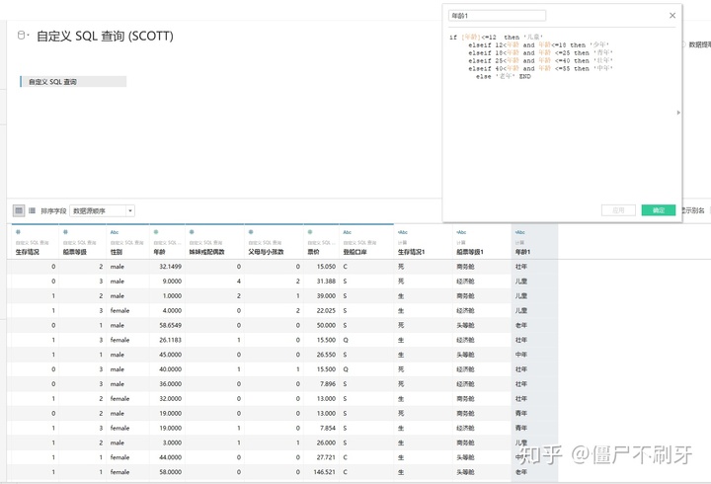Screen dimensions: 711x484
Task: Click the age cell 58.6549
Action: click(170, 325)
